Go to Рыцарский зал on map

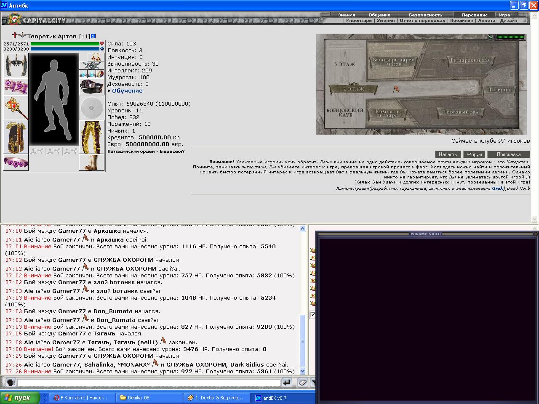pos(470,61)
